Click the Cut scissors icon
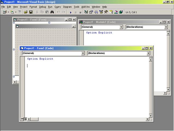 click(37, 12)
